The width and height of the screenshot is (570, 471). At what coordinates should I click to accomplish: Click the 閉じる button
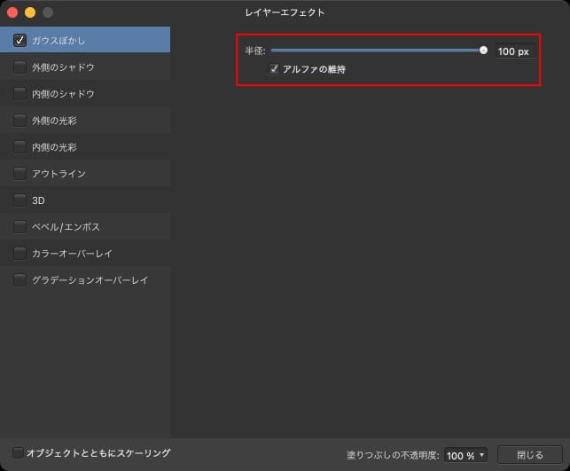click(x=529, y=455)
